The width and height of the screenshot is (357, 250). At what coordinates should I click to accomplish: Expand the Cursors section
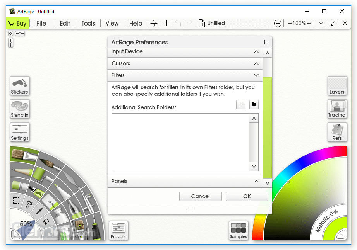point(185,63)
